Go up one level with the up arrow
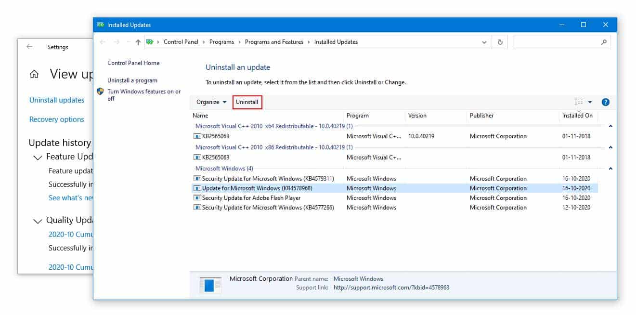This screenshot has width=636, height=315. click(138, 42)
